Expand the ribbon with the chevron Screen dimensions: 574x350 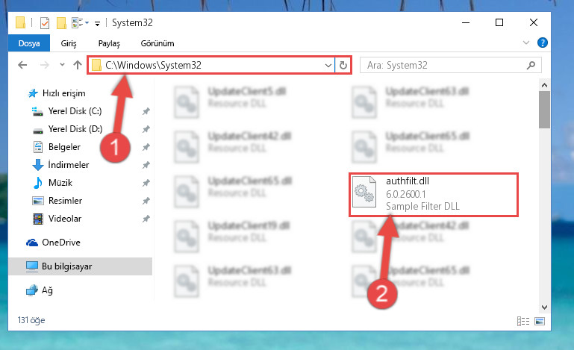pos(526,43)
